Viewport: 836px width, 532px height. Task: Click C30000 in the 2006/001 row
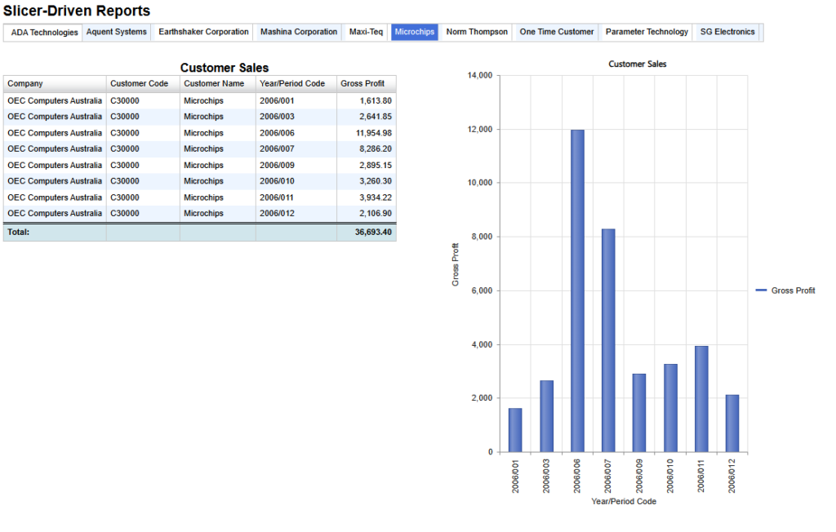coord(125,100)
